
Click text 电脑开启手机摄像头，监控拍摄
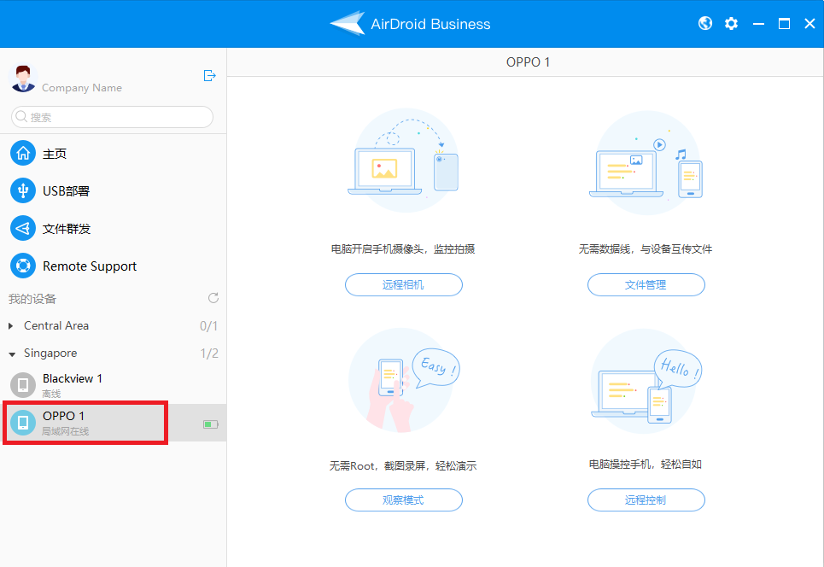click(403, 249)
